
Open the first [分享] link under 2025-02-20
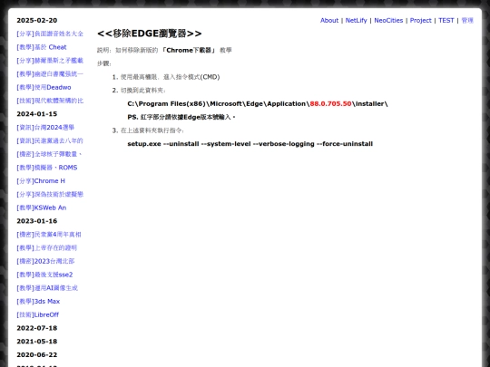[x=50, y=34]
